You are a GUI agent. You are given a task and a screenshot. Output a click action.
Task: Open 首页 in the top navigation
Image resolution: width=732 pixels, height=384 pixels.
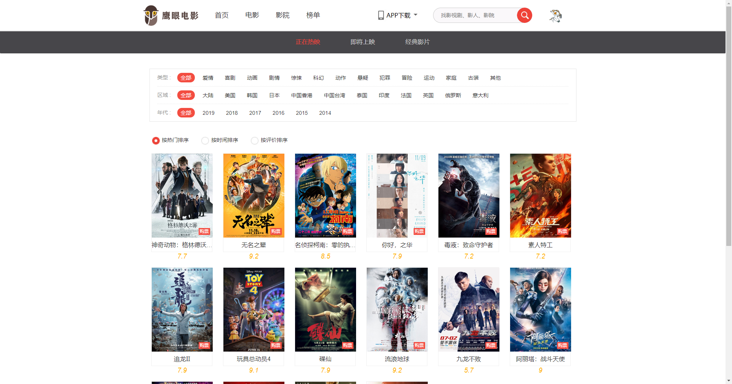pyautogui.click(x=222, y=15)
